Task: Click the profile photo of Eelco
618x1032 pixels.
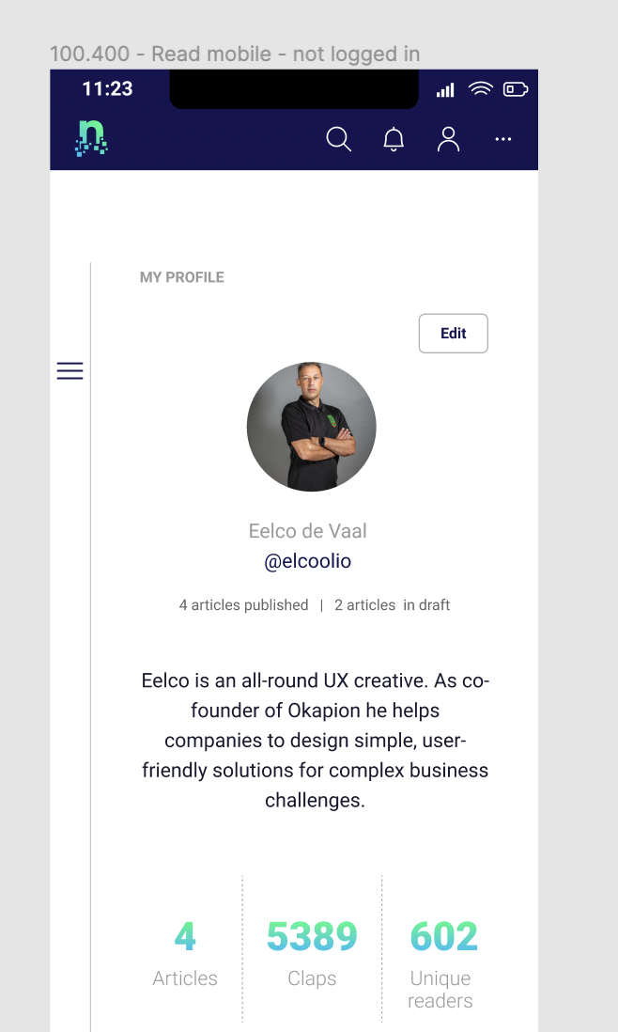Action: [x=312, y=427]
